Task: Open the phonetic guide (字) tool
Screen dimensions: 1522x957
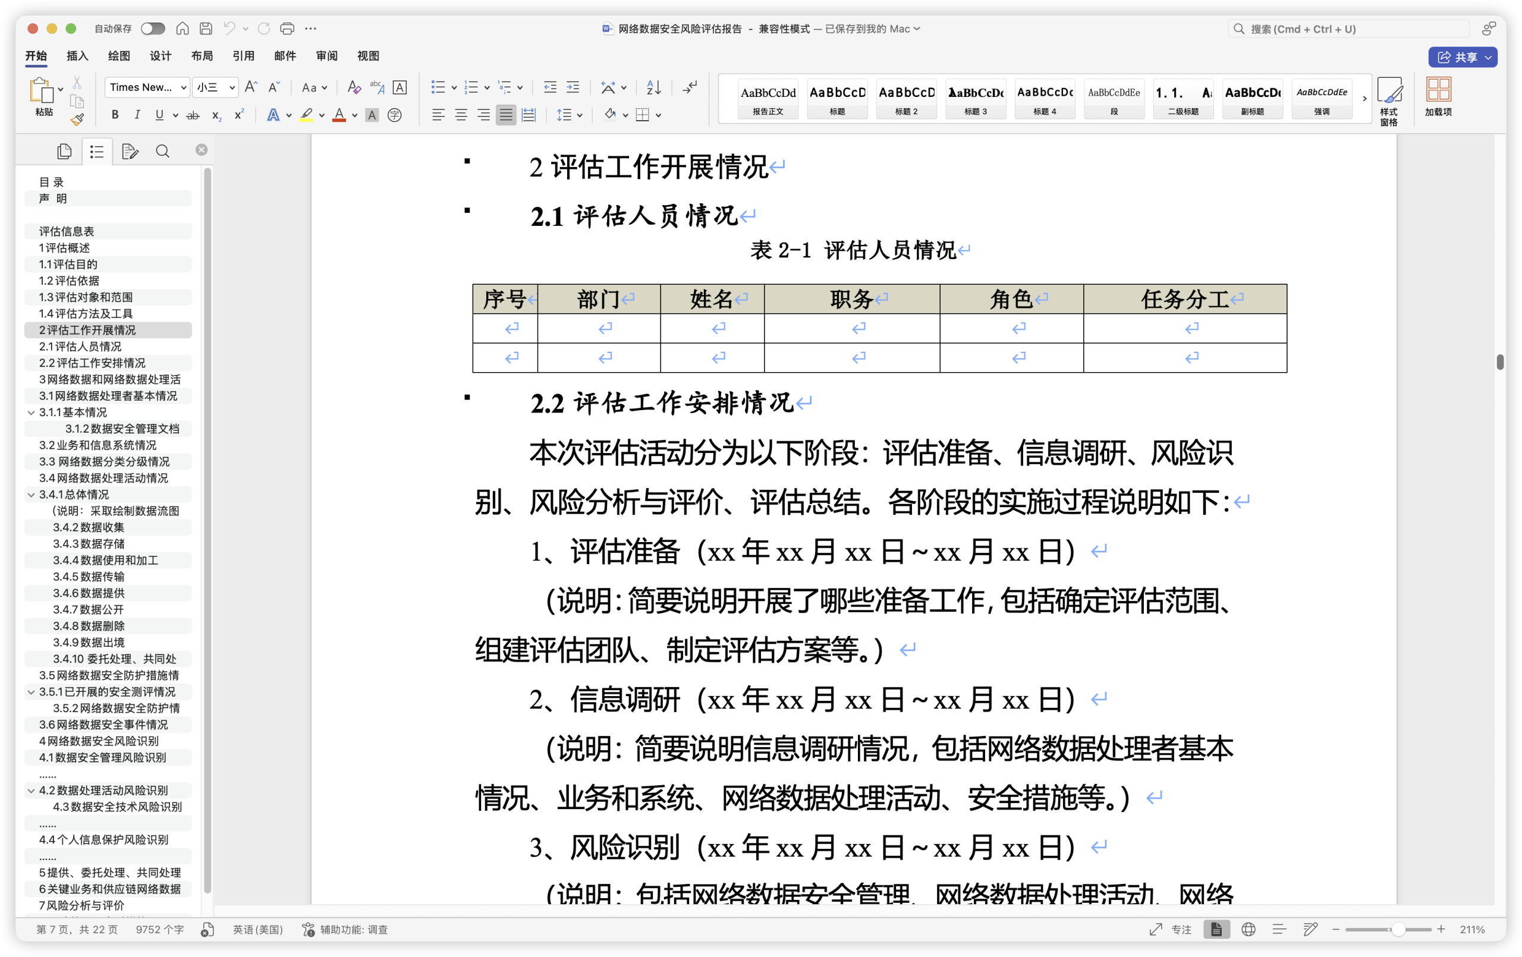Action: coord(396,115)
